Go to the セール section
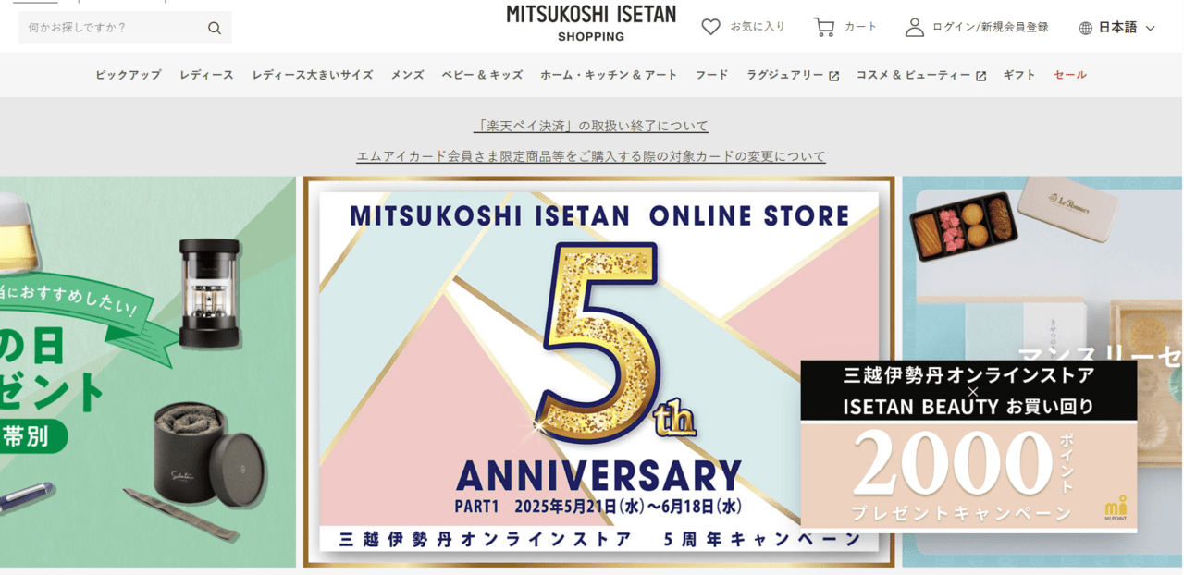Viewport: 1184px width, 575px height. (x=1070, y=75)
